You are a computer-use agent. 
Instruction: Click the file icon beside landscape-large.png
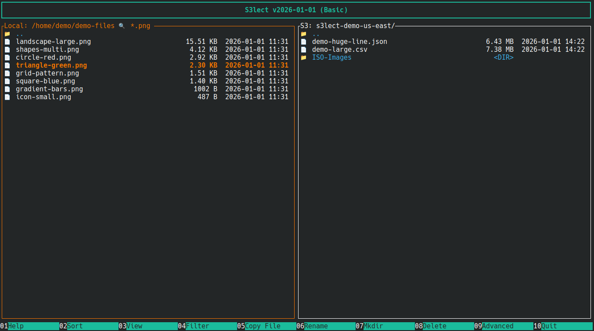(x=7, y=41)
